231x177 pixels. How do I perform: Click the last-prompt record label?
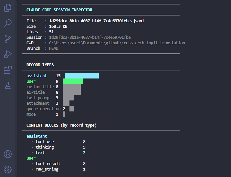click(39, 98)
